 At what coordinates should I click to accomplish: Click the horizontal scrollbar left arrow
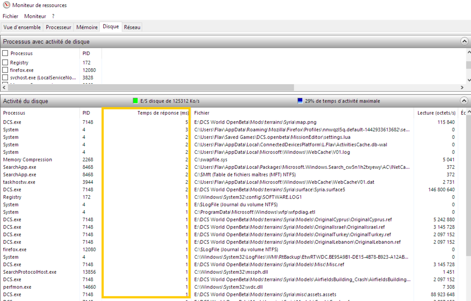(4, 87)
